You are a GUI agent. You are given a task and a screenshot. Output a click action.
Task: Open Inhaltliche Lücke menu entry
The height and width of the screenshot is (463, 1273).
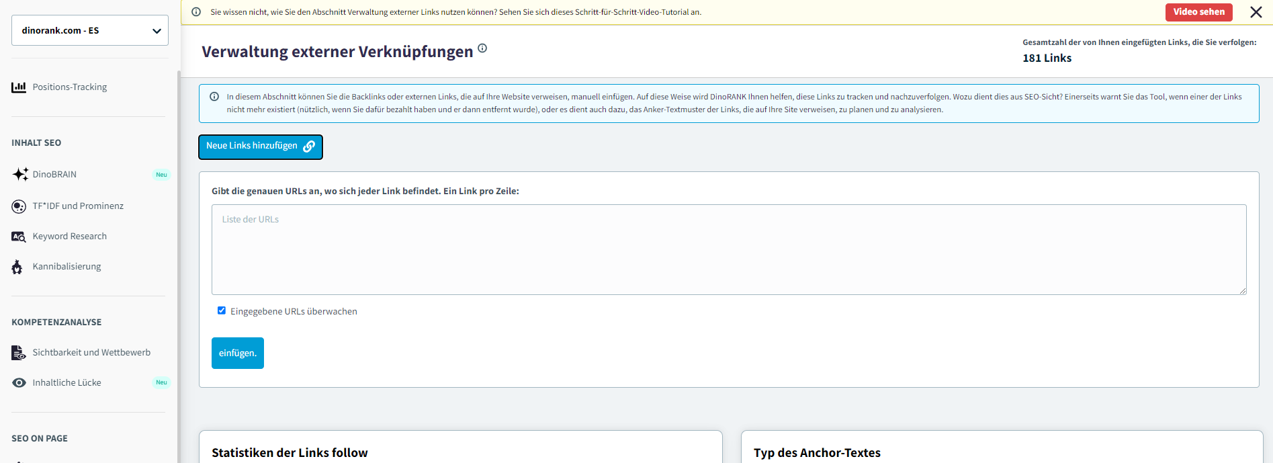(67, 382)
